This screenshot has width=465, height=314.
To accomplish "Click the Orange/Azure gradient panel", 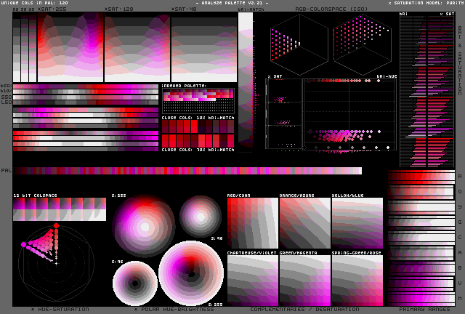I will click(304, 224).
